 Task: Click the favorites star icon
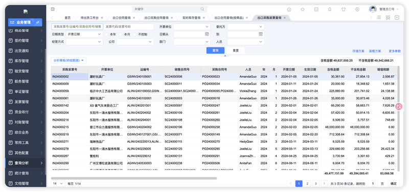click(x=303, y=9)
